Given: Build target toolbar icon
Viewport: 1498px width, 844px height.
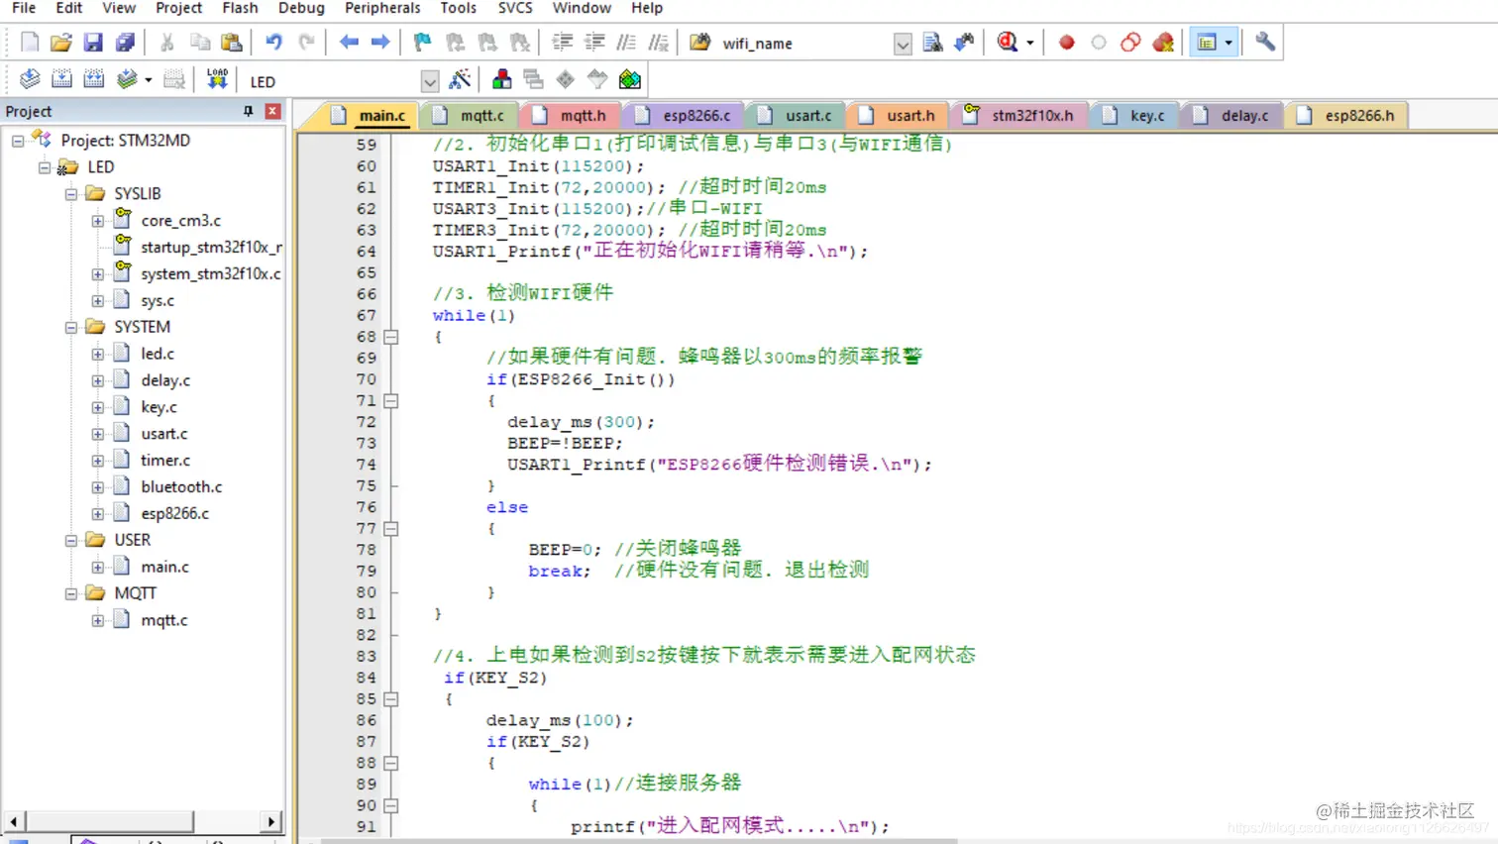Looking at the screenshot, I should click(61, 80).
